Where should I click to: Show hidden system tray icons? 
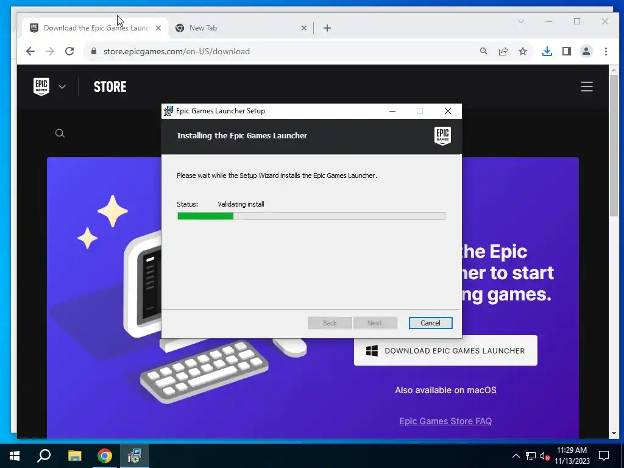516,456
